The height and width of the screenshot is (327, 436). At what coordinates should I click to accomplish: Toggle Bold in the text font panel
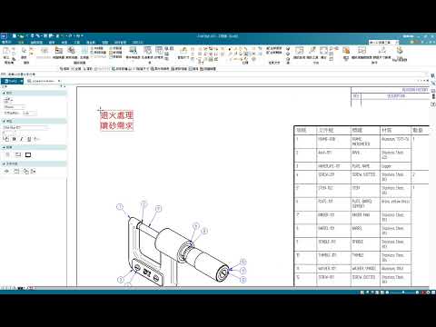point(15,139)
